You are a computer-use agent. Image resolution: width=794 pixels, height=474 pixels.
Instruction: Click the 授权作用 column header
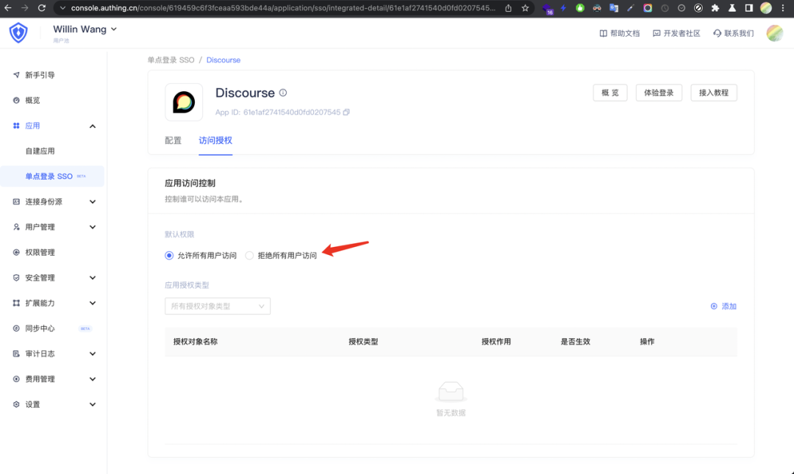tap(496, 342)
